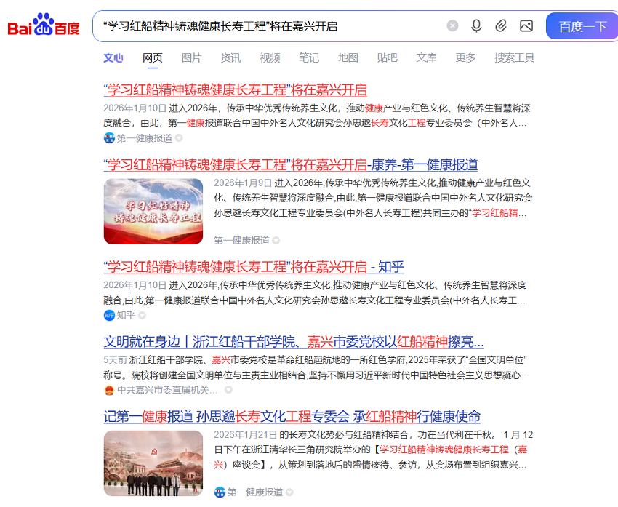The width and height of the screenshot is (618, 507).
Task: Attach a file using paperclip icon
Action: point(501,26)
